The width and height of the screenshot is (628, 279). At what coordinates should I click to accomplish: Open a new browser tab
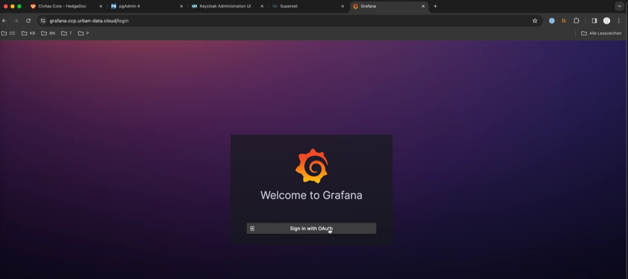[x=435, y=6]
